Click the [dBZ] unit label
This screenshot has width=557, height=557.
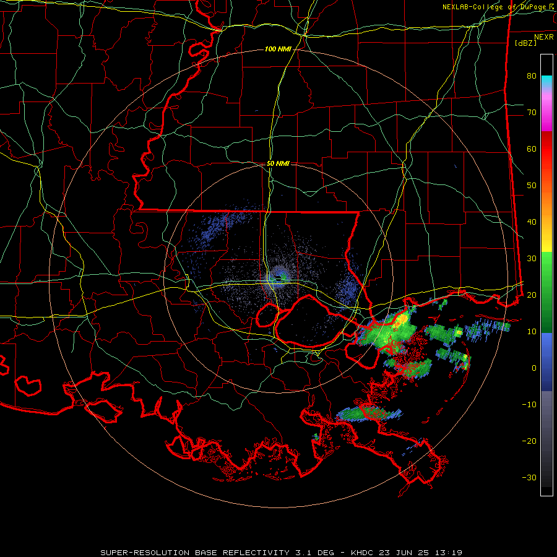pos(525,43)
